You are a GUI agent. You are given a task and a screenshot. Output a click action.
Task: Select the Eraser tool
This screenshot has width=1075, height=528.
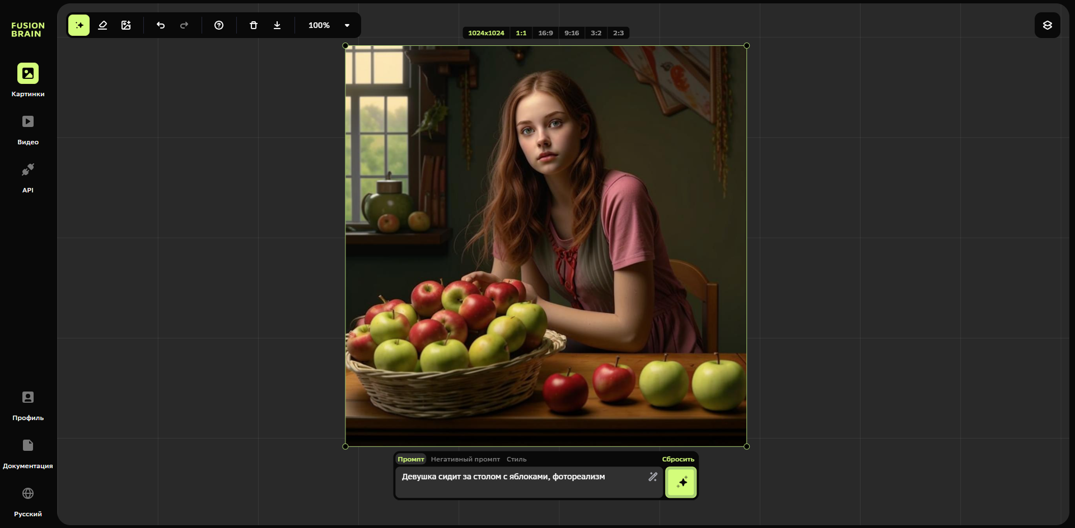(x=102, y=25)
